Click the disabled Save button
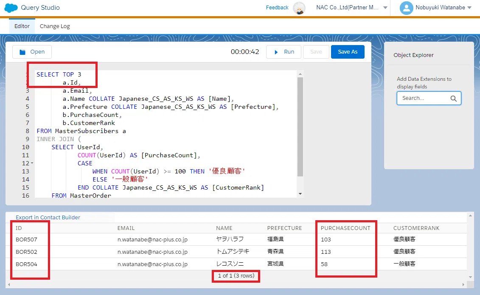 tap(316, 52)
